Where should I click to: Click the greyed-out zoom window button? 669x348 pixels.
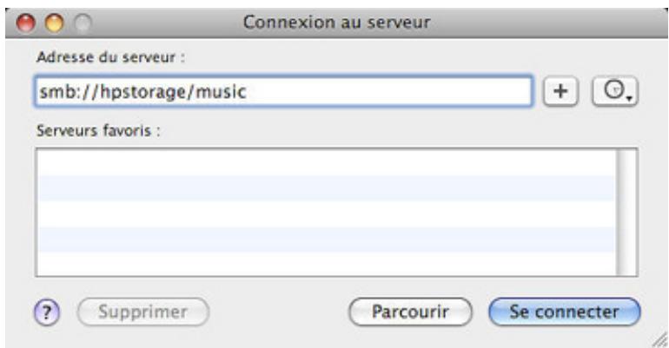click(83, 23)
